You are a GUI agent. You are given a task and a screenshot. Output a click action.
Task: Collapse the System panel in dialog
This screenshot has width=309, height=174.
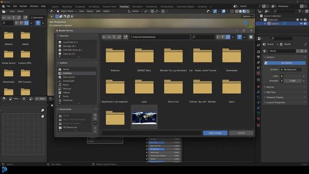58,63
